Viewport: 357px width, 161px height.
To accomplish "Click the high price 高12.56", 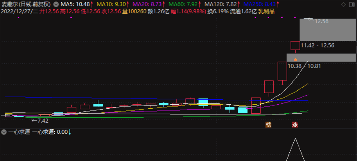I will 70,11.
